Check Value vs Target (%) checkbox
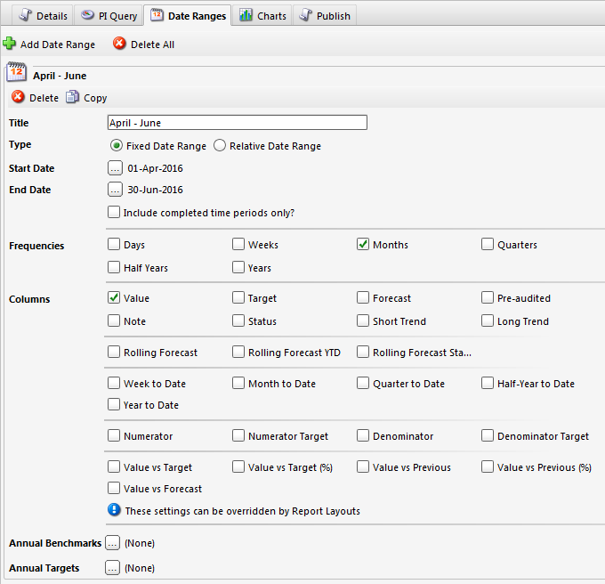The width and height of the screenshot is (605, 584). [x=238, y=466]
